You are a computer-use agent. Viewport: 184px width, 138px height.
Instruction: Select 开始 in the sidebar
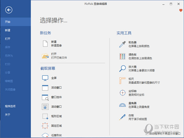[15, 22]
